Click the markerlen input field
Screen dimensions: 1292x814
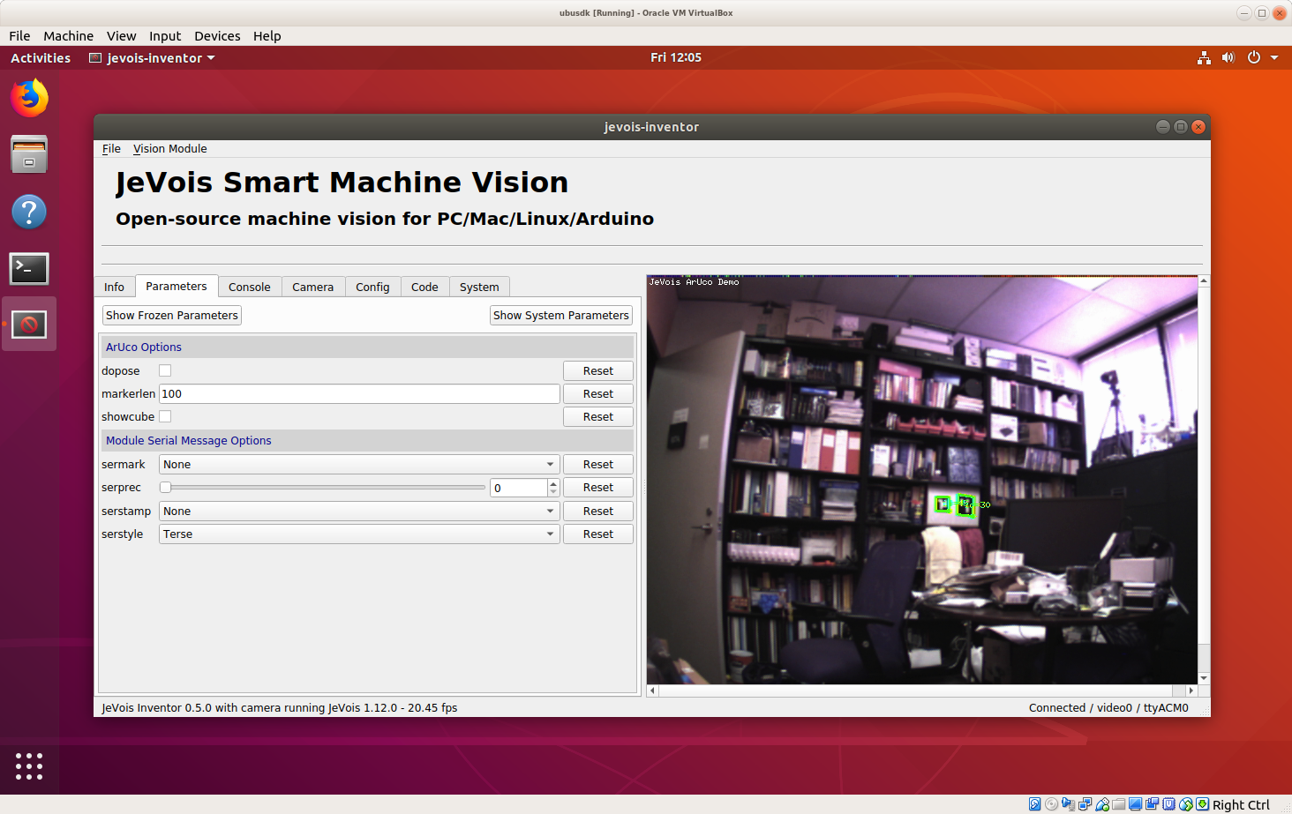point(359,393)
